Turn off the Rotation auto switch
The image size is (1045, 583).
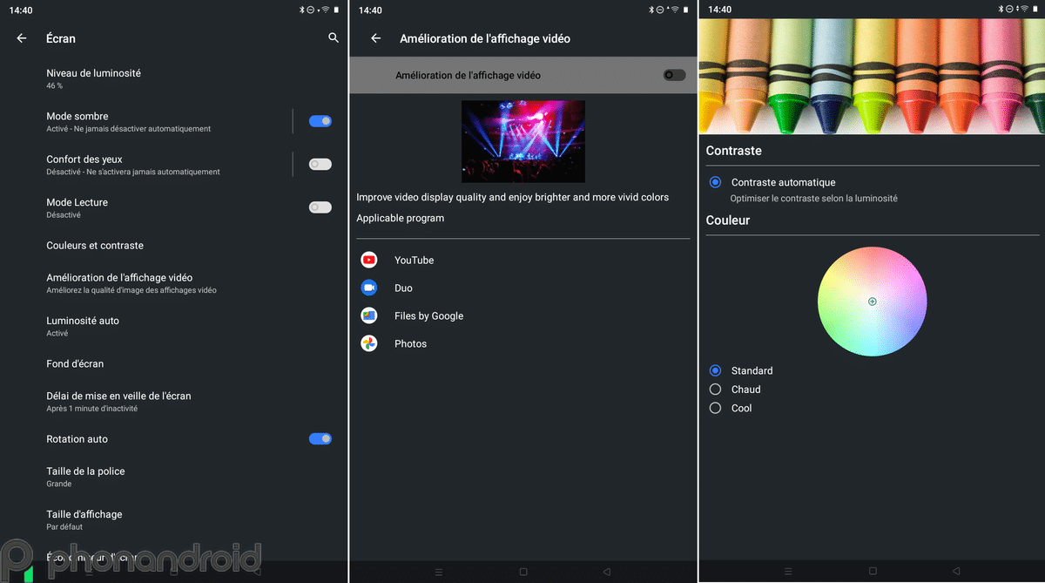(320, 439)
